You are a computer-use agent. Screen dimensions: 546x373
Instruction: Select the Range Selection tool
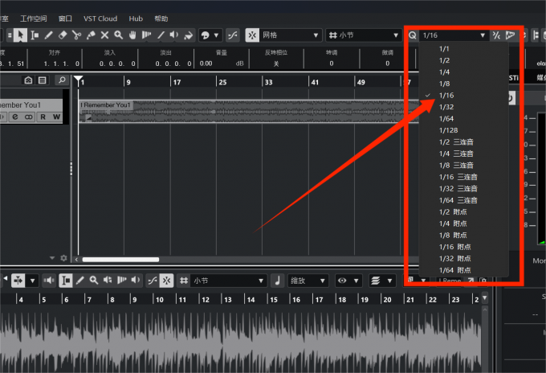click(35, 35)
